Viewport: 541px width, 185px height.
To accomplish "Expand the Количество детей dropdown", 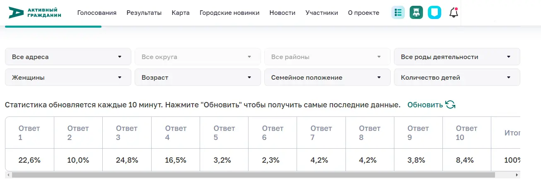I will point(457,77).
